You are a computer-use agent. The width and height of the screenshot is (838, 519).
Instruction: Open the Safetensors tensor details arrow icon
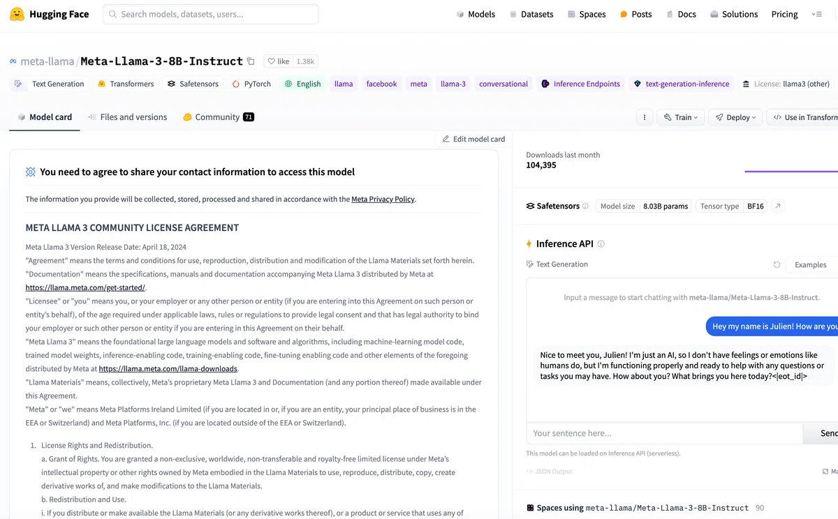(x=779, y=206)
